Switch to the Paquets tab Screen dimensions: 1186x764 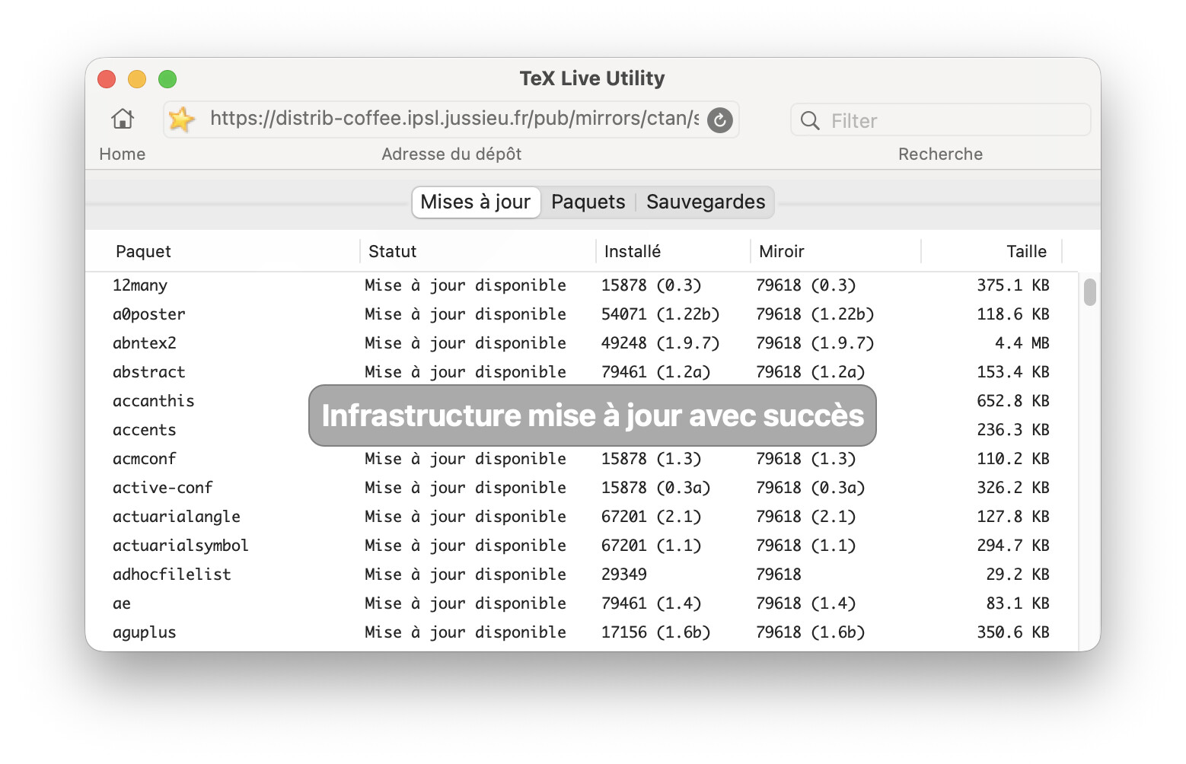point(588,202)
